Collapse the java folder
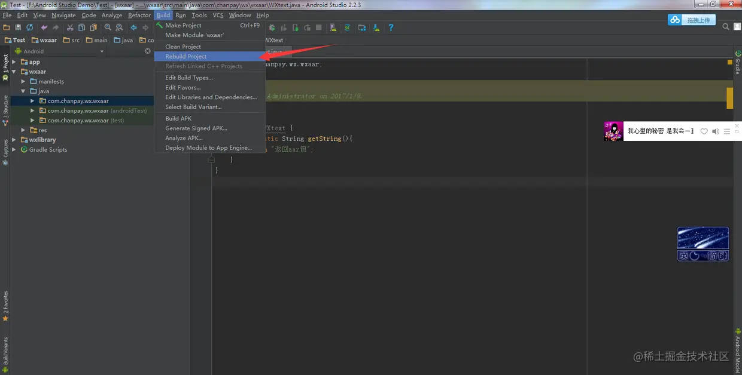This screenshot has width=742, height=375. click(x=23, y=91)
